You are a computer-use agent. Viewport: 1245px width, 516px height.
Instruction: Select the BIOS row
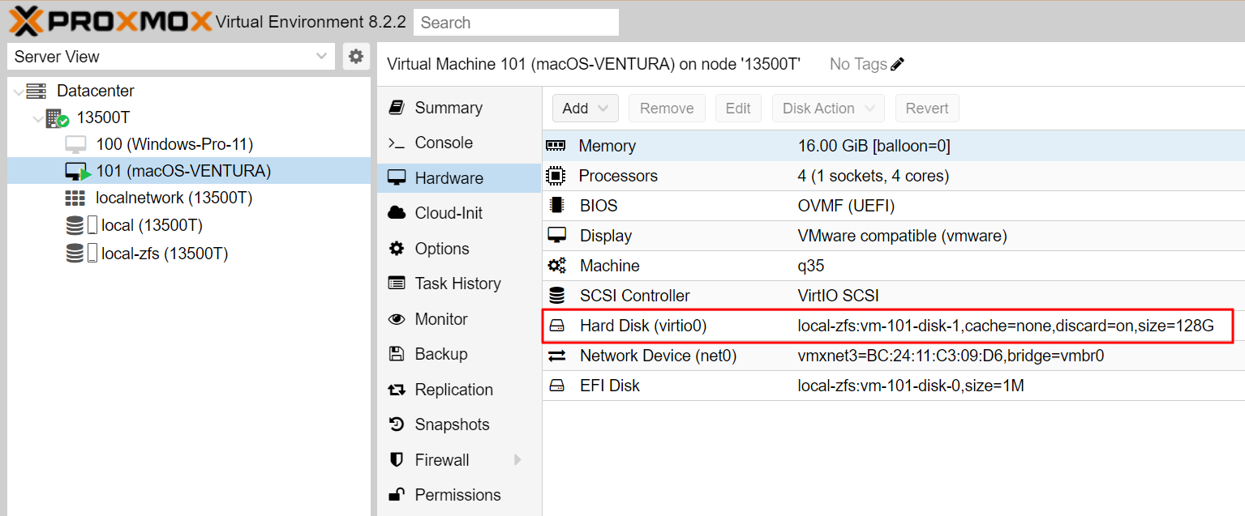[x=893, y=206]
